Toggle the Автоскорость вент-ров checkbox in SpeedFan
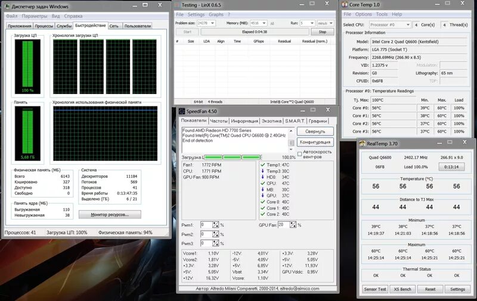The width and height of the screenshot is (477, 301). 300,154
